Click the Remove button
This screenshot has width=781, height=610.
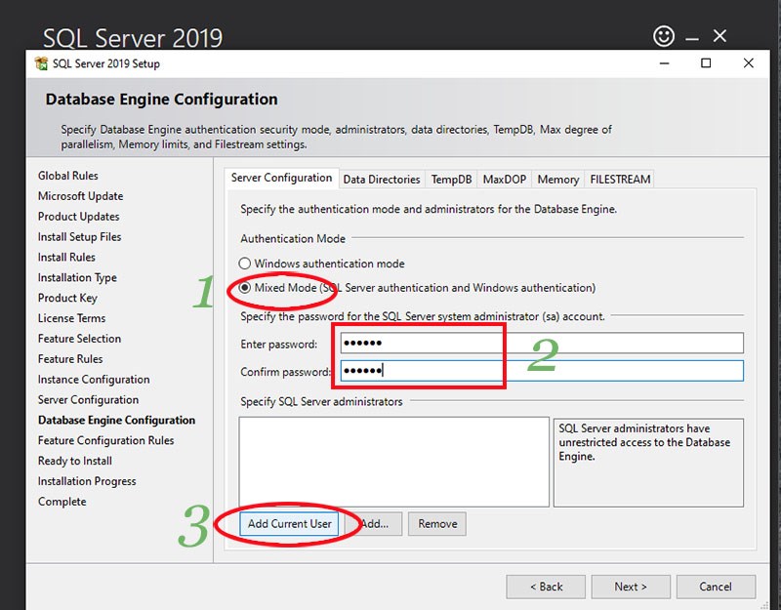click(x=436, y=523)
